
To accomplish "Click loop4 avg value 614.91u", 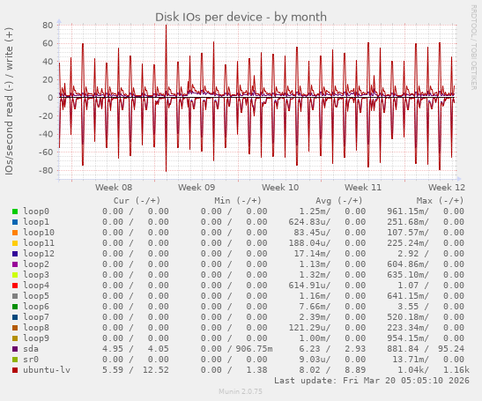I will click(x=309, y=285).
